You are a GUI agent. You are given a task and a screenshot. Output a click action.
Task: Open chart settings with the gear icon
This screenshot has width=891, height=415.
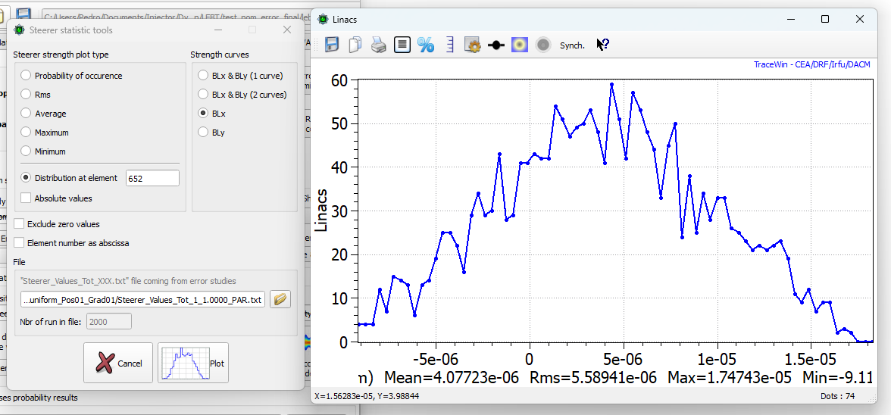(x=473, y=45)
